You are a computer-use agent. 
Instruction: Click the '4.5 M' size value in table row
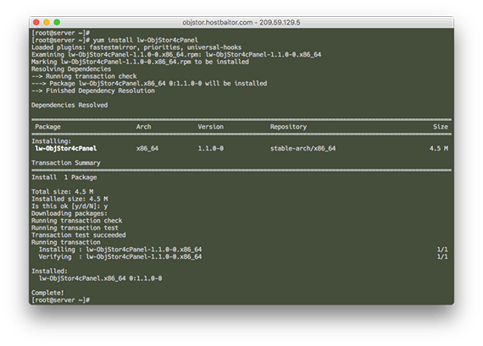pyautogui.click(x=439, y=149)
